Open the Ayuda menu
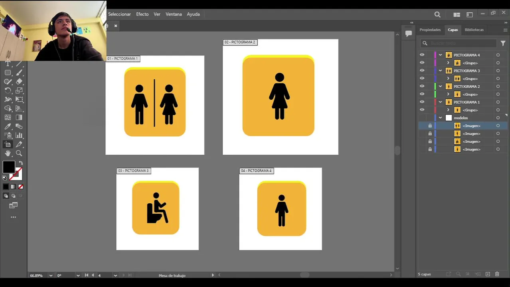The width and height of the screenshot is (510, 287). point(193,14)
